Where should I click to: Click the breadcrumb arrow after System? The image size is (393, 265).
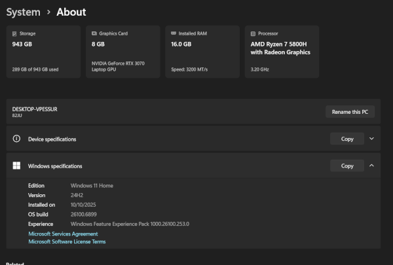[x=48, y=12]
